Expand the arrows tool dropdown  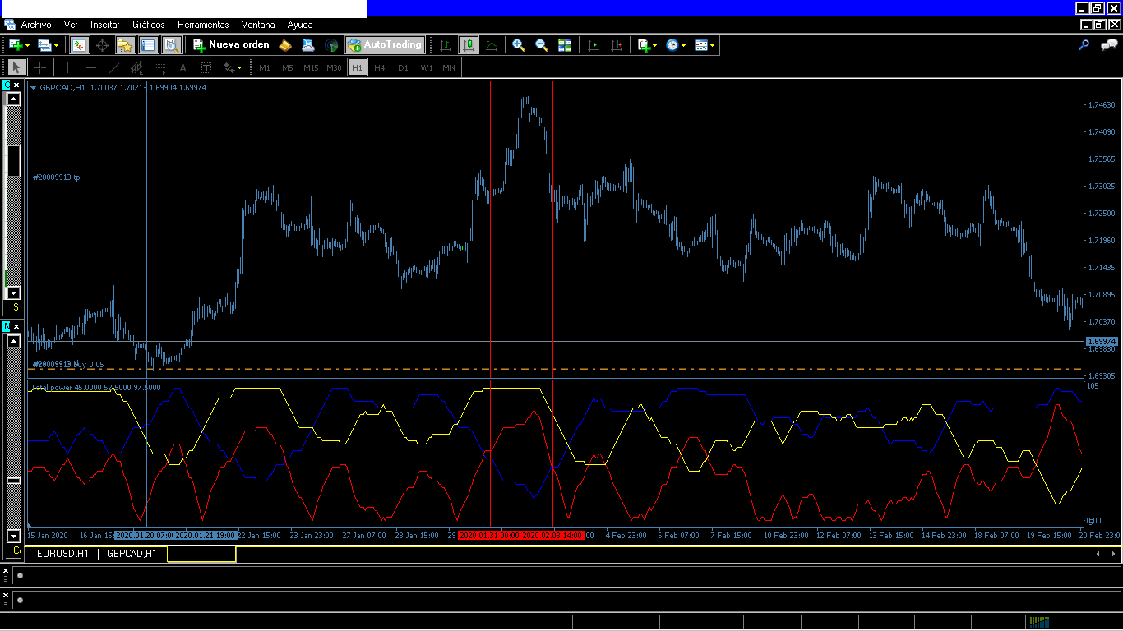pyautogui.click(x=240, y=68)
